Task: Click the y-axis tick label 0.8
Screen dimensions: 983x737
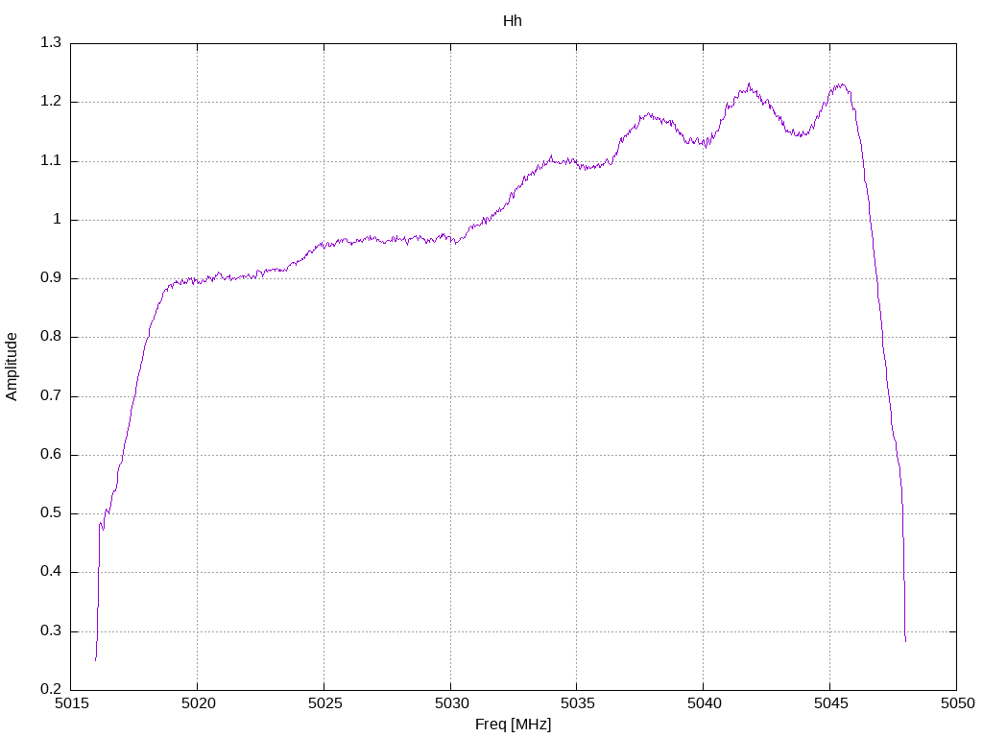Action: [x=51, y=337]
